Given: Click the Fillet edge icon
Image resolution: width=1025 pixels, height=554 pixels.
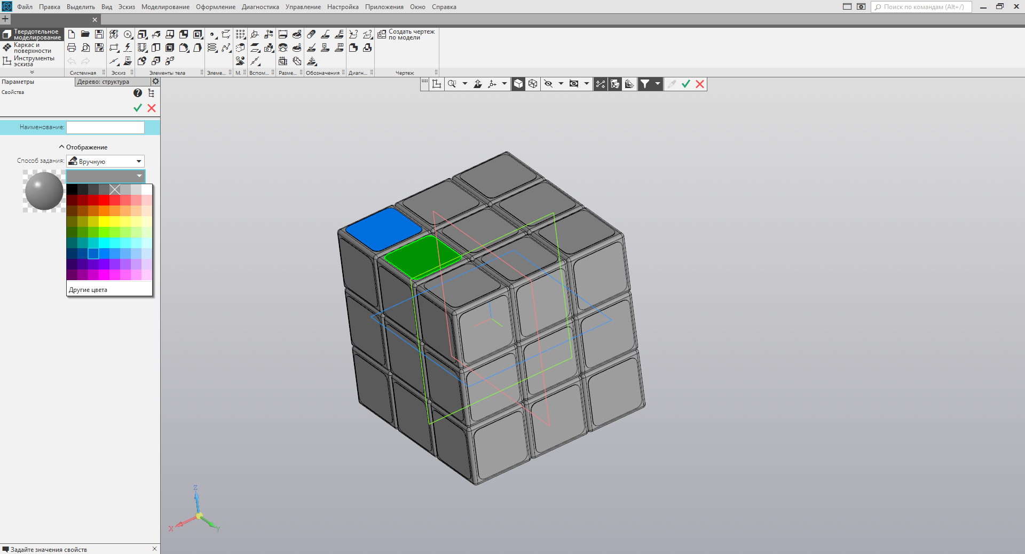Looking at the screenshot, I should (x=184, y=48).
